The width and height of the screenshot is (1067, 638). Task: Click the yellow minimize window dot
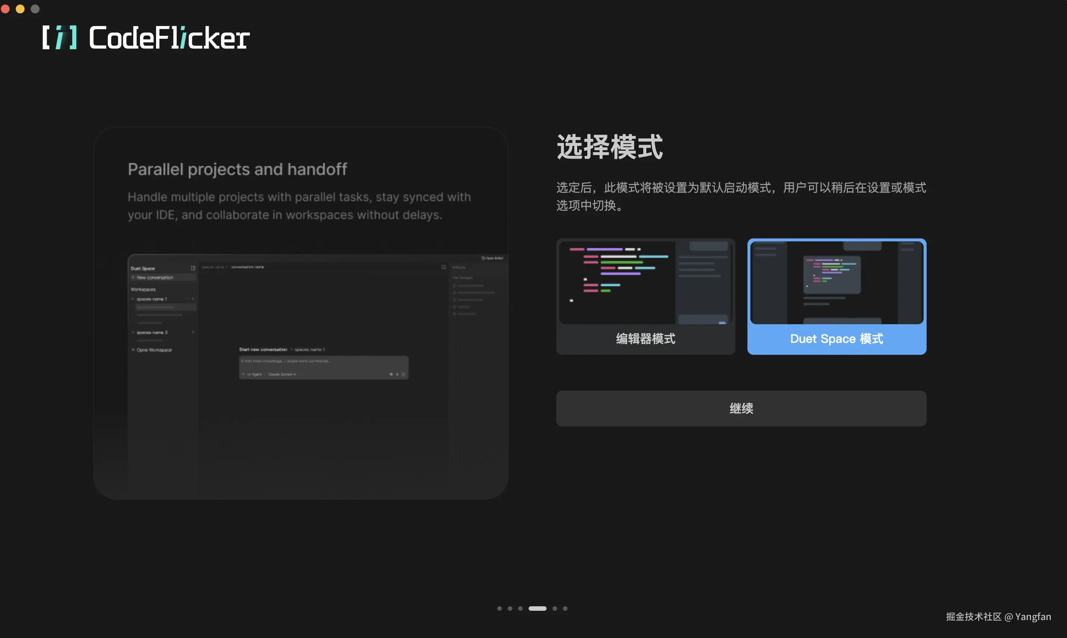click(x=20, y=9)
